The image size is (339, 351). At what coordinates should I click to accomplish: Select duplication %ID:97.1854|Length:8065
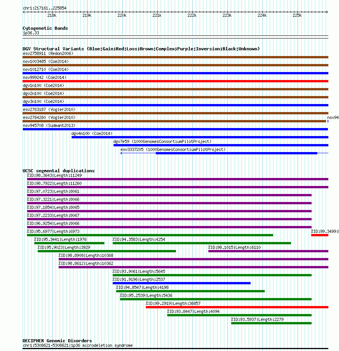tap(53, 207)
